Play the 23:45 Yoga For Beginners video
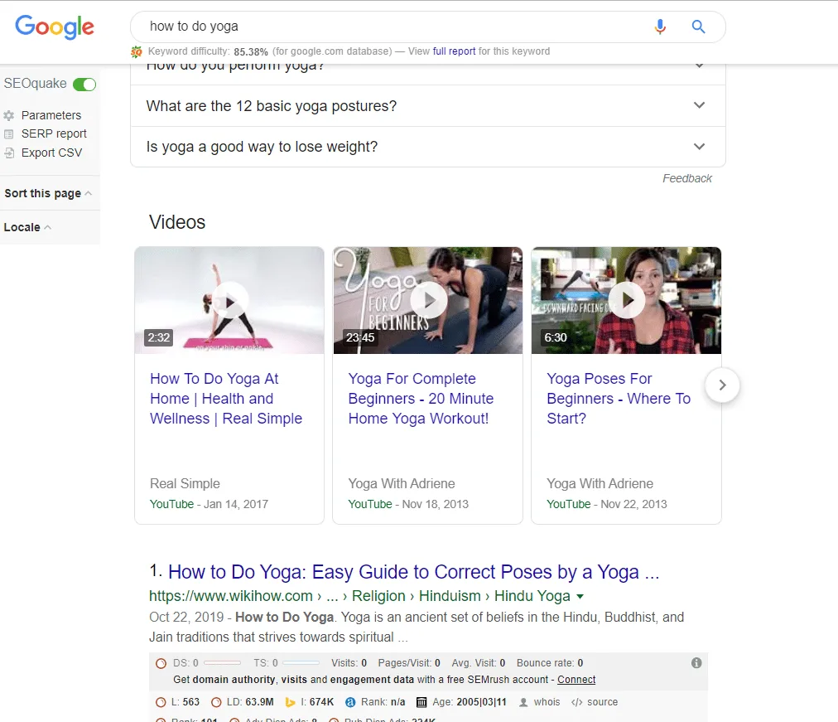The width and height of the screenshot is (838, 722). [427, 300]
